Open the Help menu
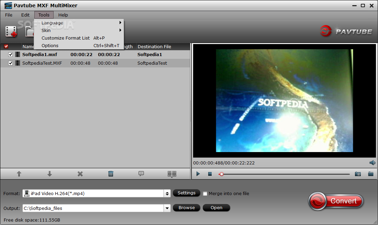 pyautogui.click(x=63, y=15)
